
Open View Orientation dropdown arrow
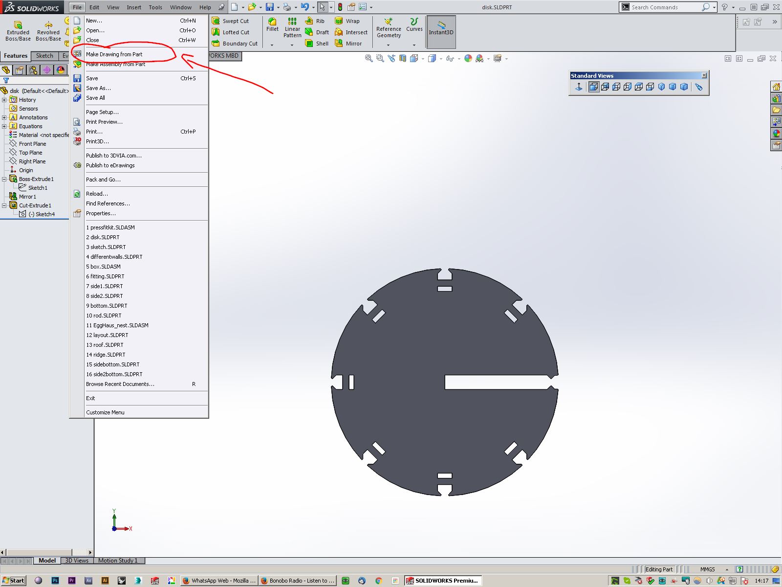(422, 59)
